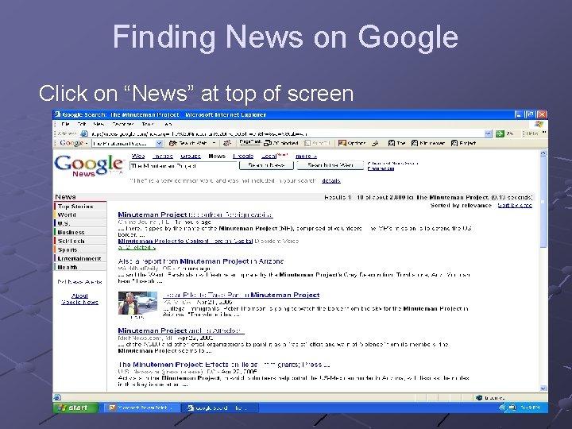Click the Internet Explorer page icon in the address bar
This screenshot has width=572, height=429.
point(84,133)
